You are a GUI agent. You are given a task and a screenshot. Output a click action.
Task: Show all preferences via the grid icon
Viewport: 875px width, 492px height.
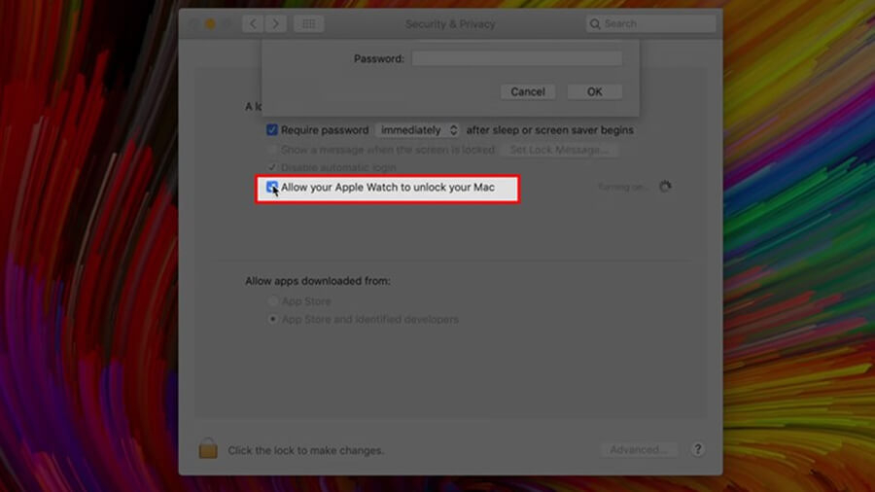(x=308, y=23)
